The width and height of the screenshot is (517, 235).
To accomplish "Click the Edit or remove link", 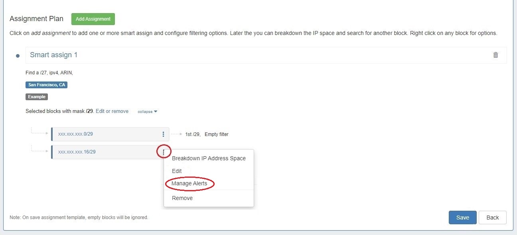I will coord(112,111).
